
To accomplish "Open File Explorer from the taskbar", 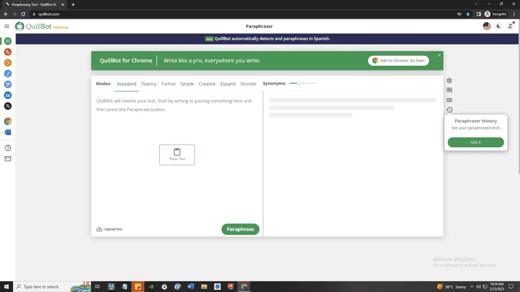I will tap(204, 287).
